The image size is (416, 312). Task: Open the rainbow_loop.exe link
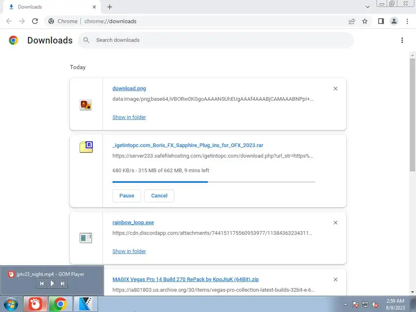(x=133, y=222)
